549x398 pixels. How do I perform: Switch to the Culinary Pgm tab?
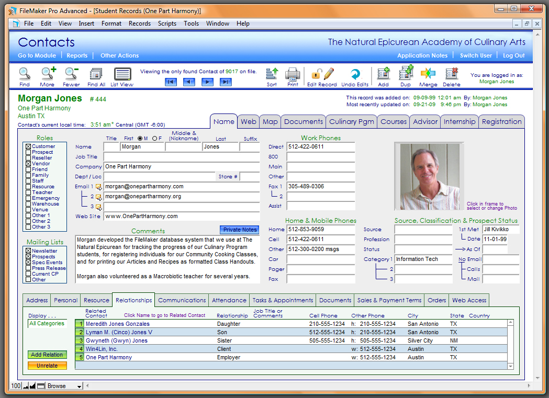click(352, 122)
